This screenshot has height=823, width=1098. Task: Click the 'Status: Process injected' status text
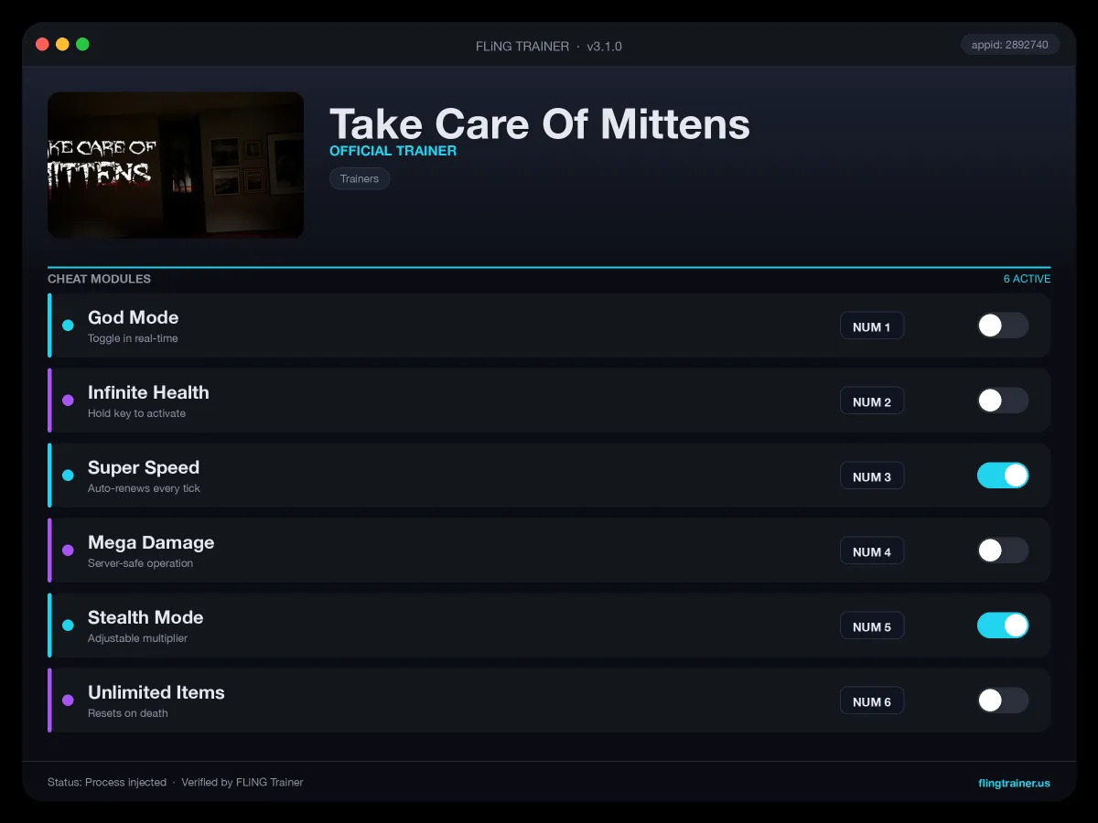107,783
